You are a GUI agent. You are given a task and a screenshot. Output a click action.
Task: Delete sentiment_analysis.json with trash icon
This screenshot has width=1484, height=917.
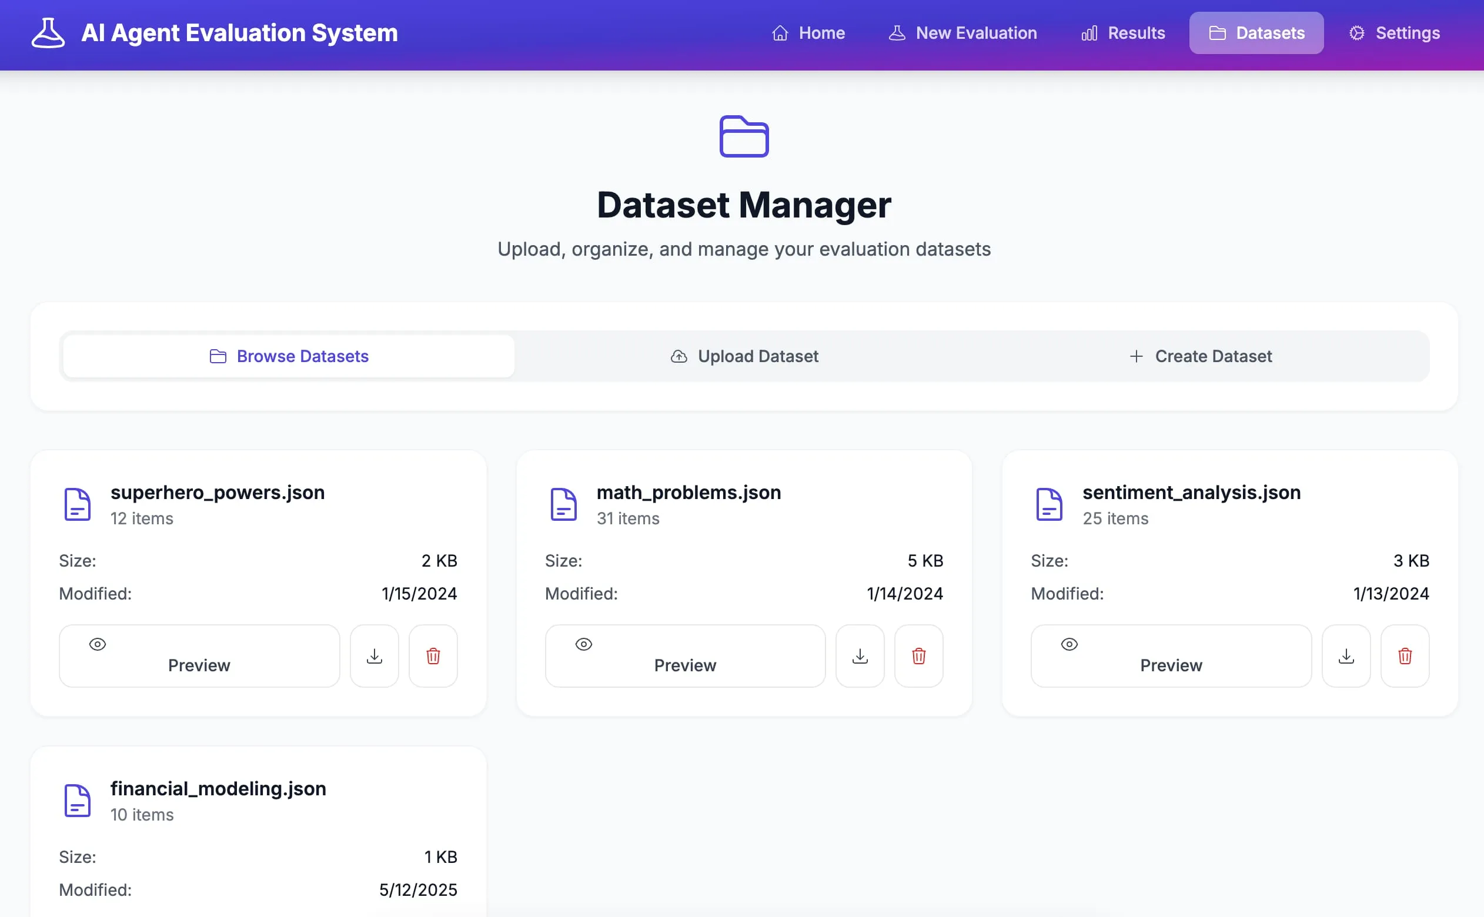tap(1405, 655)
